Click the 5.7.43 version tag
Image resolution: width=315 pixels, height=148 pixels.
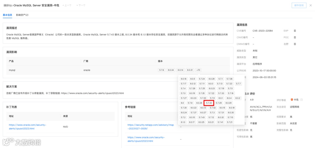(x=202, y=117)
